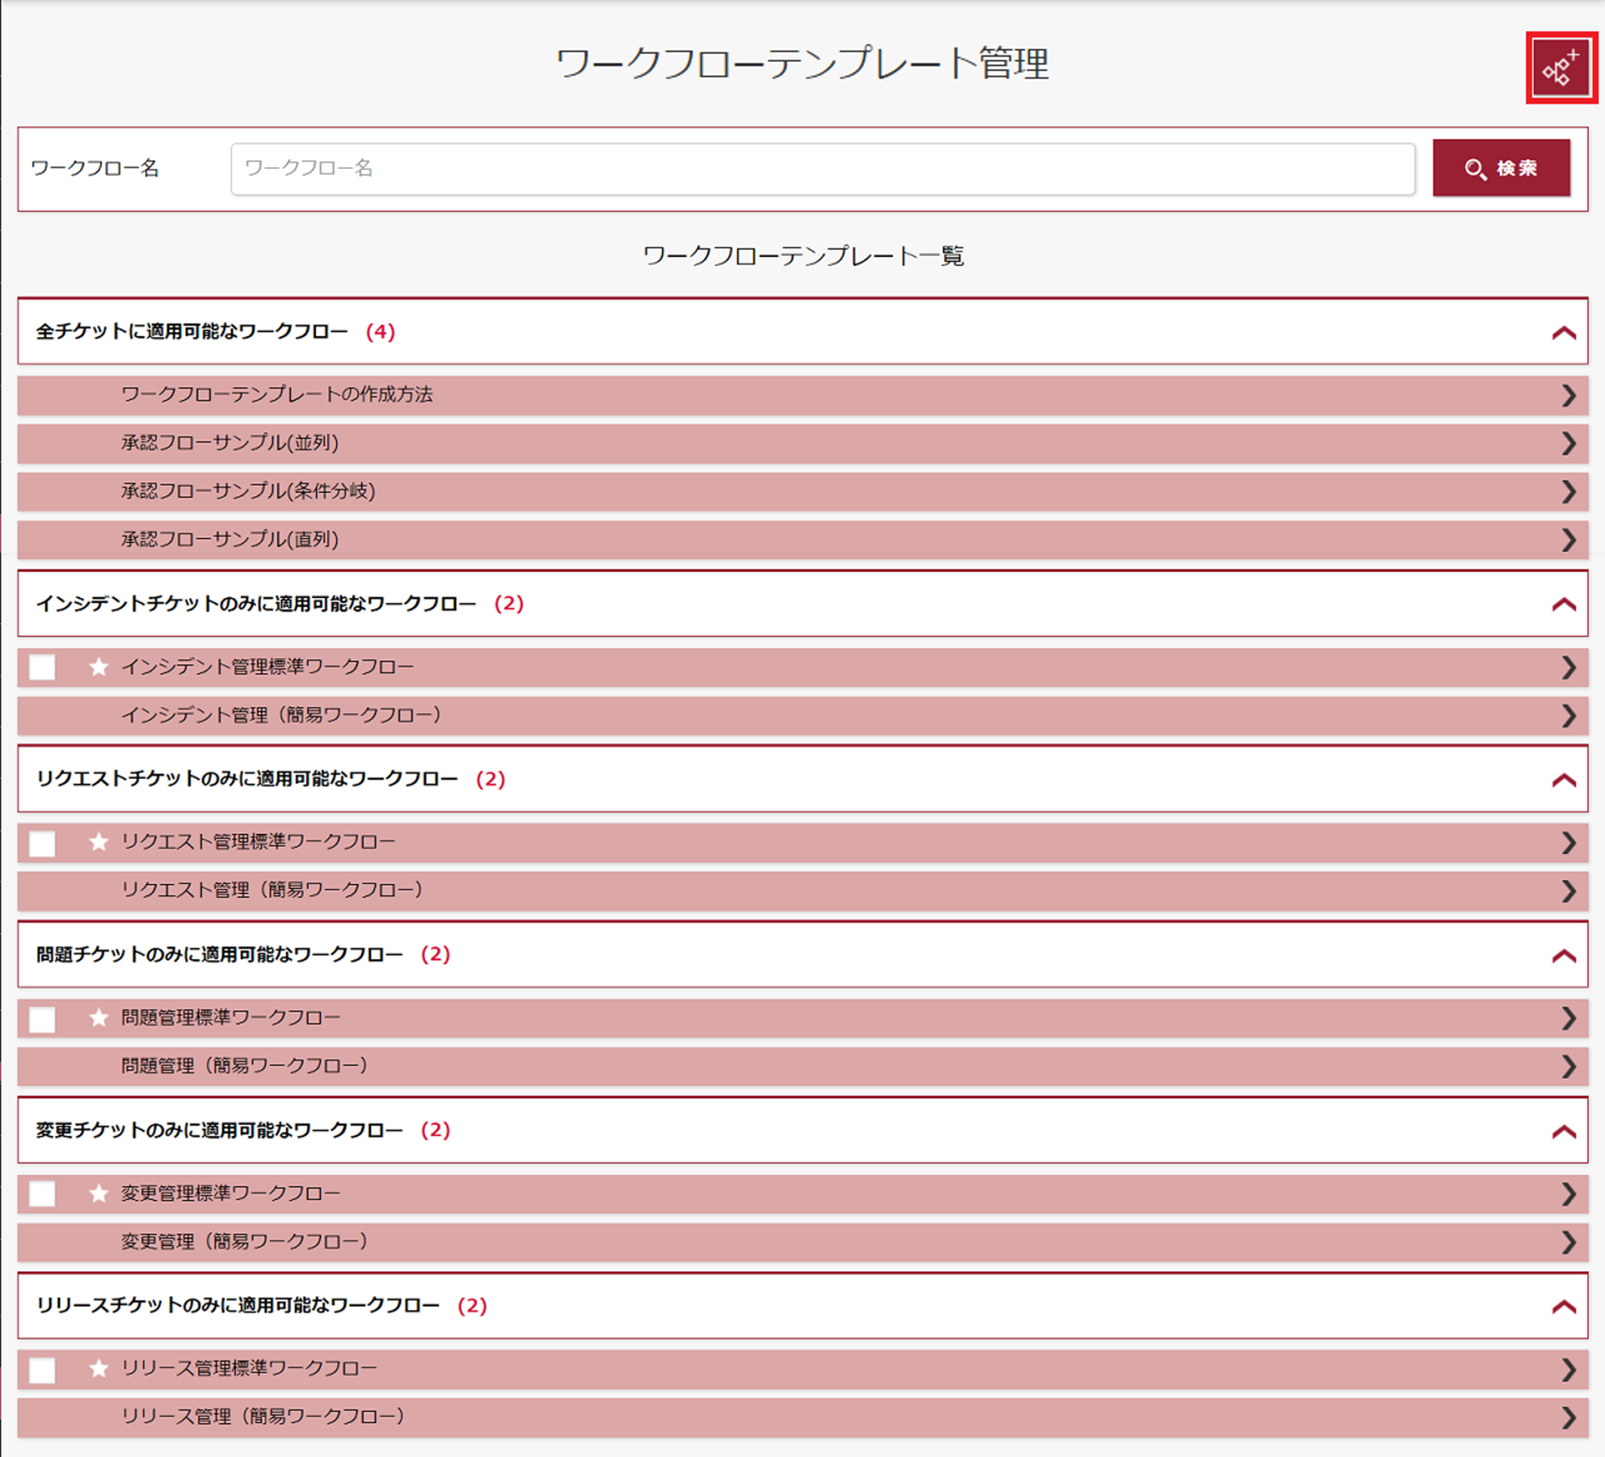Select the リリース管理（簡易ワークフロー） template name
1605x1457 pixels.
(x=263, y=1416)
